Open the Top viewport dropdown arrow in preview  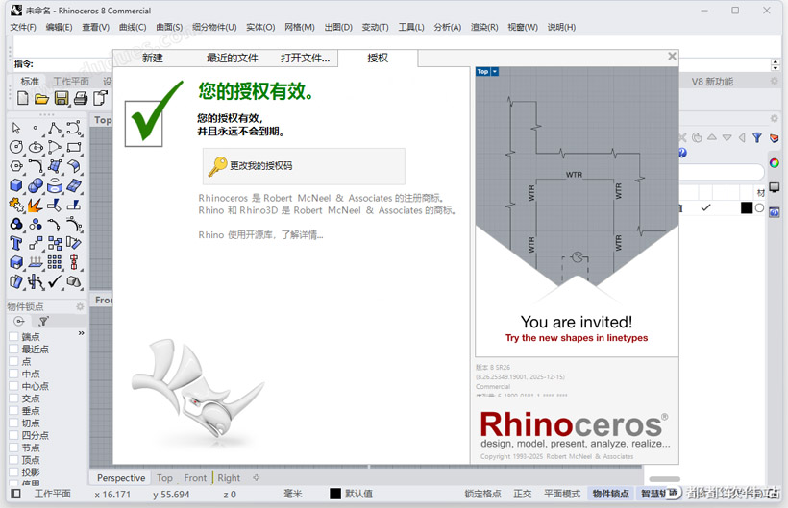(495, 72)
